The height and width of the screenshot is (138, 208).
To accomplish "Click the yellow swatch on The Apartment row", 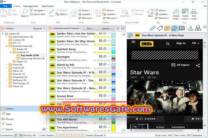I will (114, 129).
